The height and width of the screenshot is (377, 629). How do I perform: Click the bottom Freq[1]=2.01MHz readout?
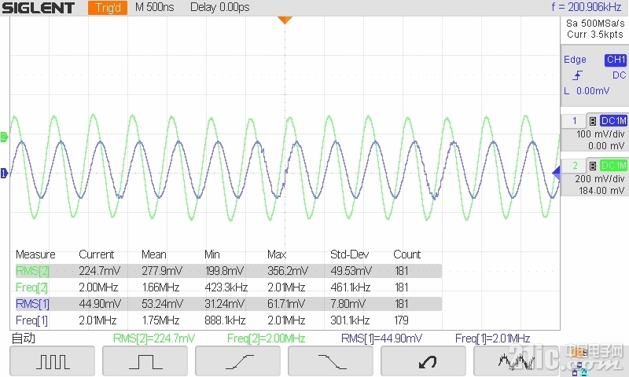493,339
